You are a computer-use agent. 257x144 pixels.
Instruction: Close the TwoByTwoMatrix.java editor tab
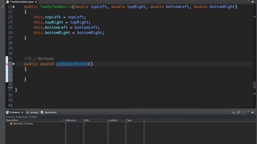(36, 2)
